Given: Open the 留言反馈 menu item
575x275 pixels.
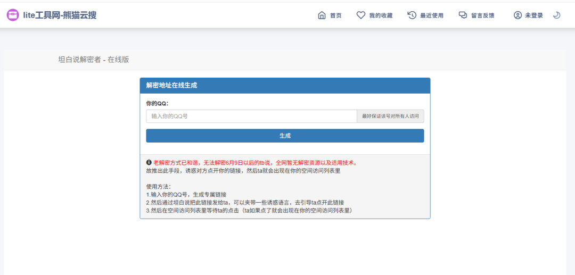Looking at the screenshot, I should 482,15.
